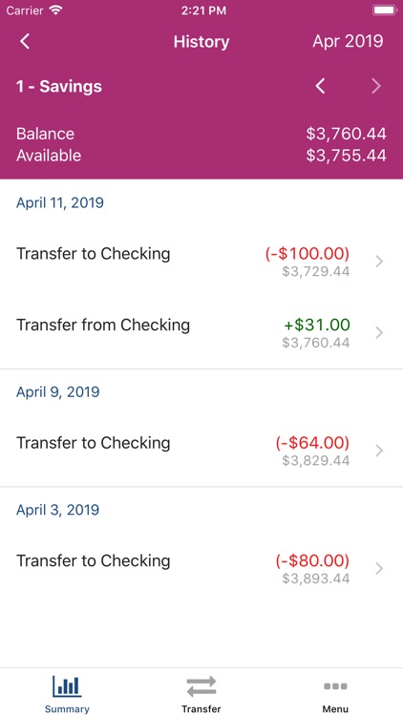403x716 pixels.
Task: Open the Summary bar chart icon
Action: (67, 686)
